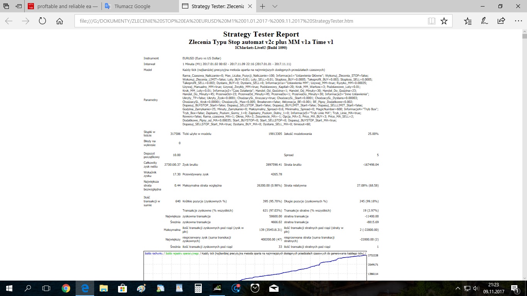
Task: Show tab previews chevron
Action: click(275, 6)
